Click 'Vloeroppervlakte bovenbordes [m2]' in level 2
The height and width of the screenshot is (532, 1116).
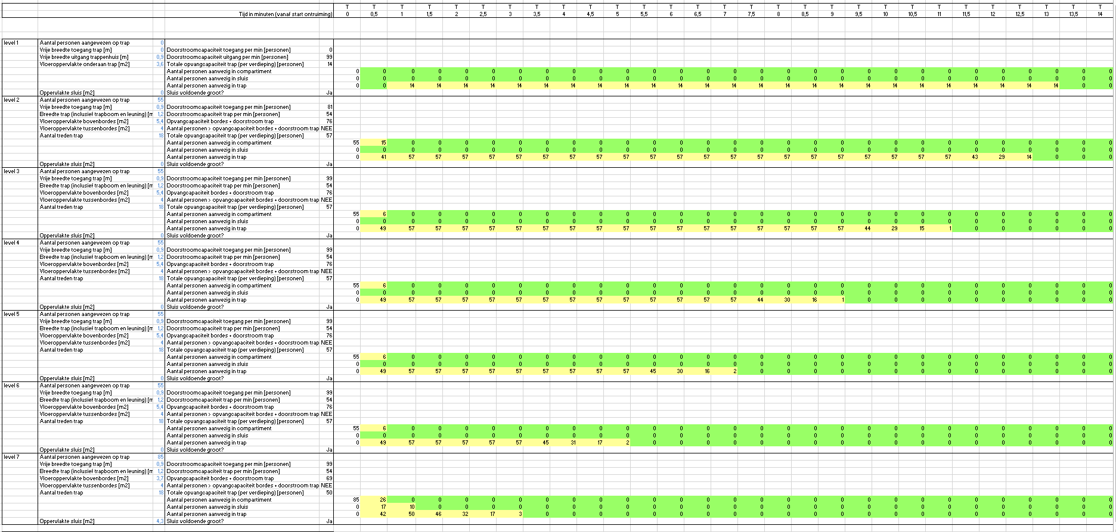[x=84, y=121]
